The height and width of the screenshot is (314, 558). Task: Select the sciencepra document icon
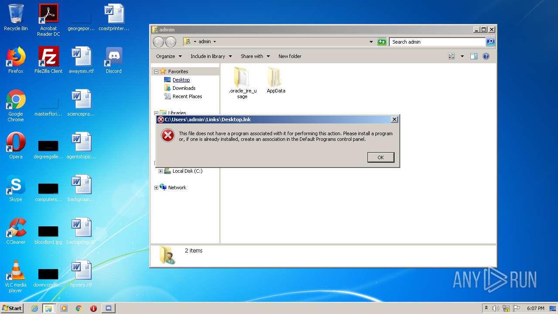pos(81,103)
